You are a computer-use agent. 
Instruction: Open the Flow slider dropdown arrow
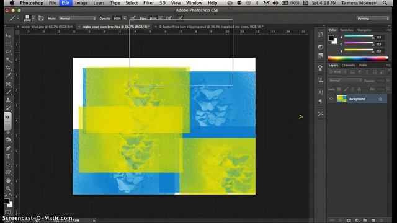click(161, 18)
